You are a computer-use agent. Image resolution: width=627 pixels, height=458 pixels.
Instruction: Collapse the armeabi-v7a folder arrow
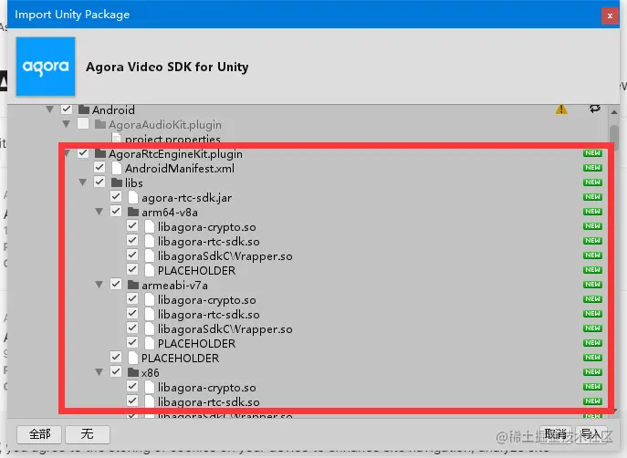99,285
